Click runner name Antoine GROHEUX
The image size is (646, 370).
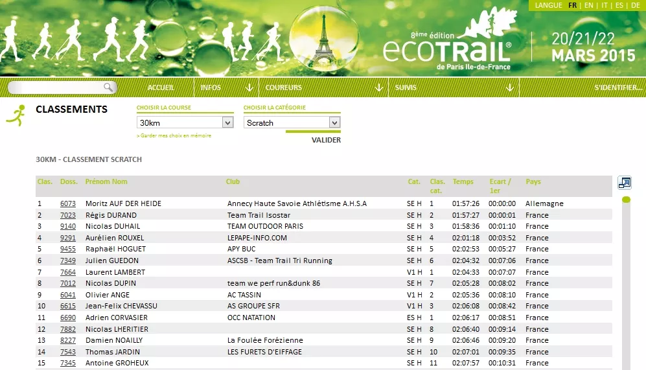[x=117, y=363]
